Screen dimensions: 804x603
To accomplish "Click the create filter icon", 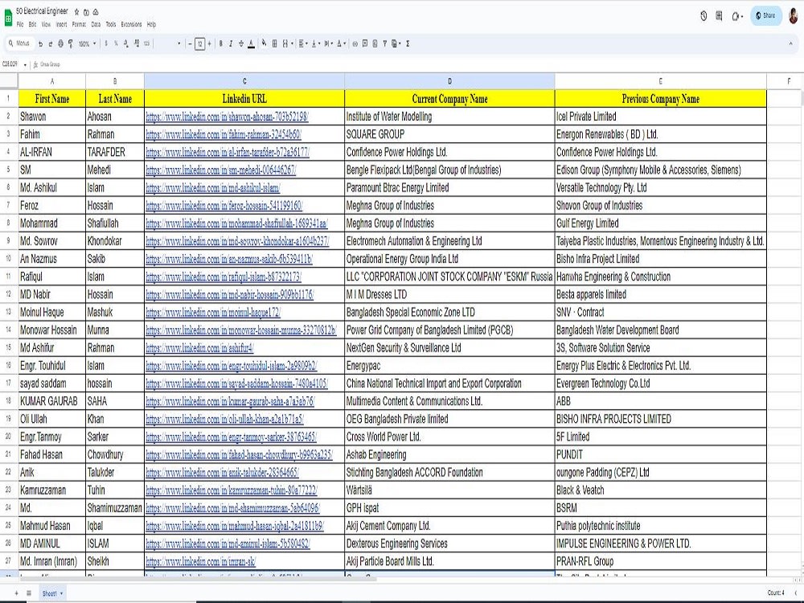I will [x=384, y=44].
